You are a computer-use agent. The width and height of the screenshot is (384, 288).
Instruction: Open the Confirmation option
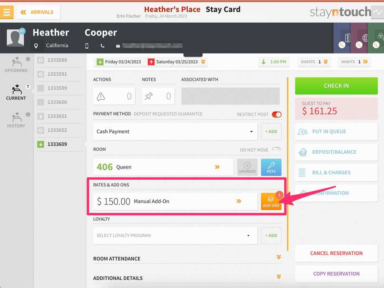(x=336, y=193)
